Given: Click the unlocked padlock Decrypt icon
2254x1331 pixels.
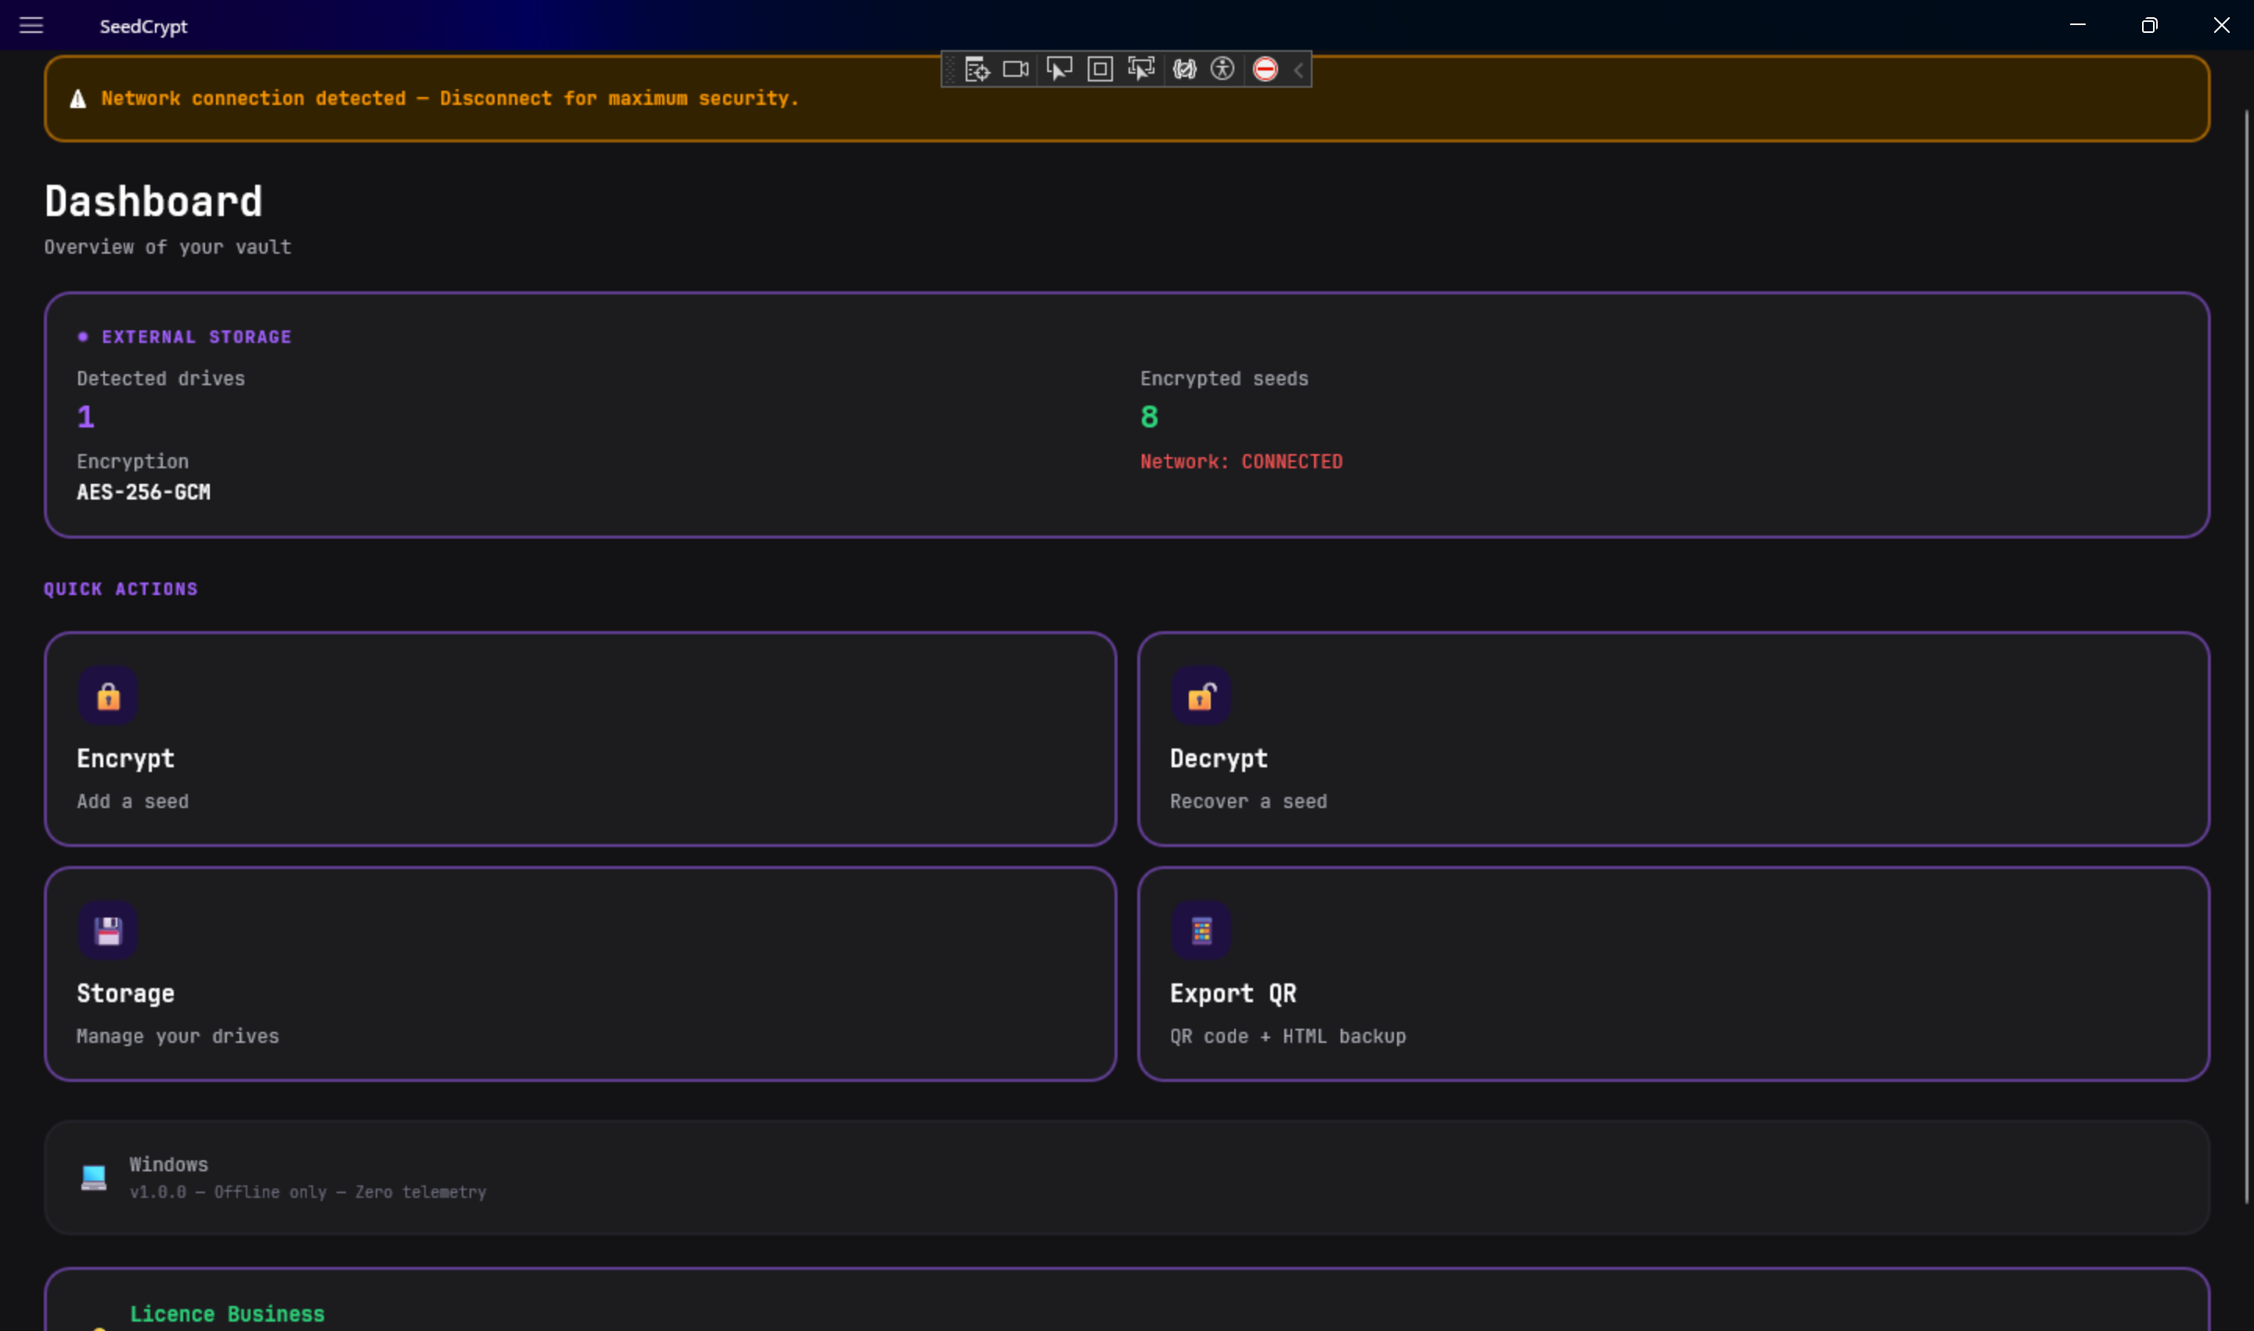Looking at the screenshot, I should pyautogui.click(x=1201, y=695).
